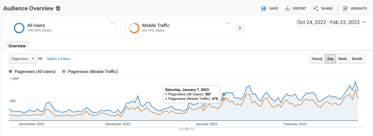This screenshot has width=373, height=136.
Task: Click the Oct 24, 2022 - Feb 23, 2023 text
Action: click(x=328, y=22)
